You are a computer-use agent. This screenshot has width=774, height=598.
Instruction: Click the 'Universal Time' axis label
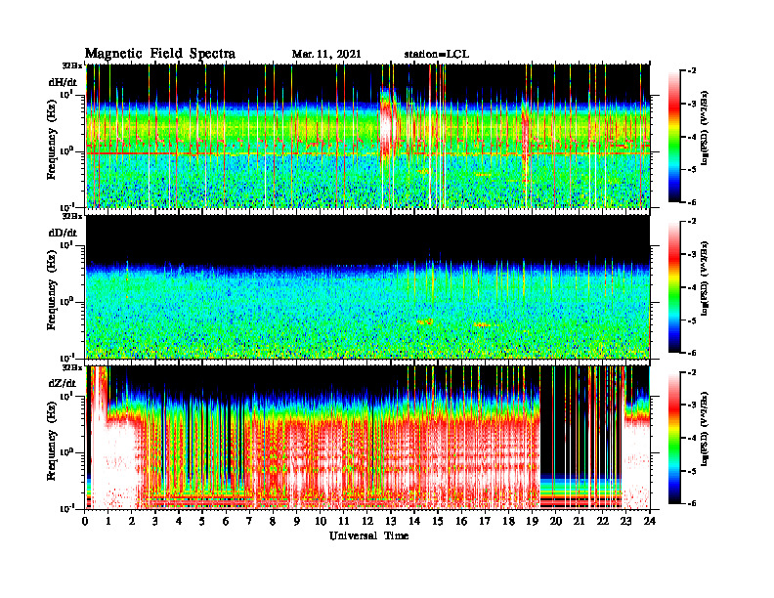[368, 535]
